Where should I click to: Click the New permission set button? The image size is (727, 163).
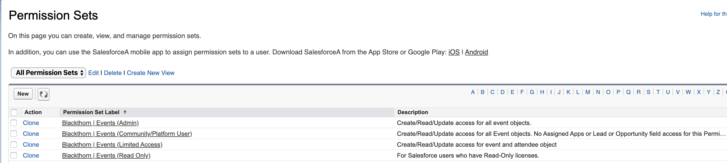(23, 94)
